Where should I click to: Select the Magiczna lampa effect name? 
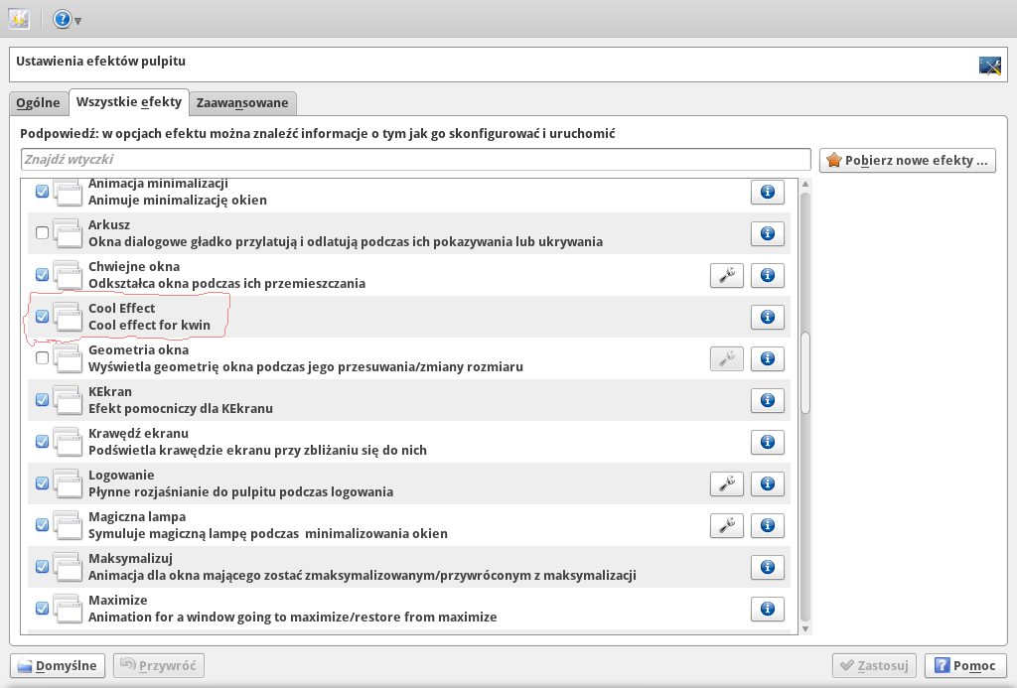click(x=137, y=517)
